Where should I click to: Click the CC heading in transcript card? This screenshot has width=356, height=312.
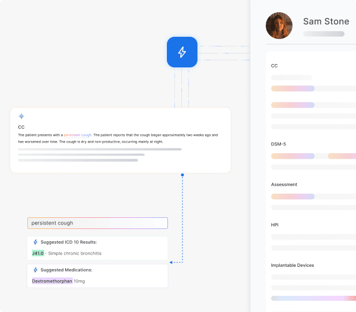click(x=21, y=127)
